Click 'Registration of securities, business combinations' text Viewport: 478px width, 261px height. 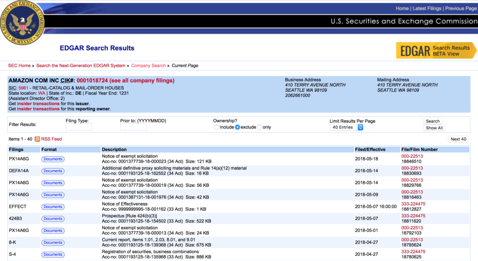click(x=150, y=252)
